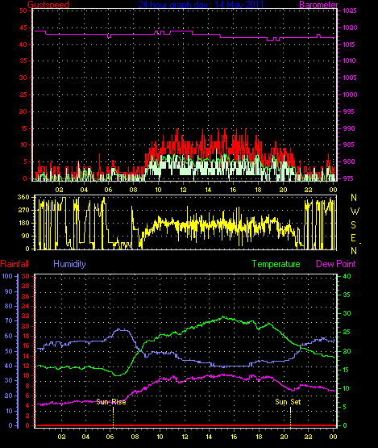Select red gustspeed axis value 45

(23, 27)
